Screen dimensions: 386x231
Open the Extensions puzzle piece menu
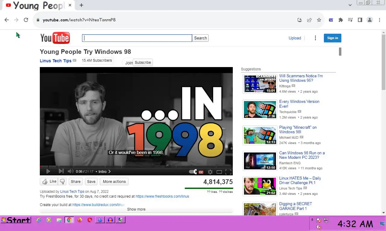click(x=341, y=20)
